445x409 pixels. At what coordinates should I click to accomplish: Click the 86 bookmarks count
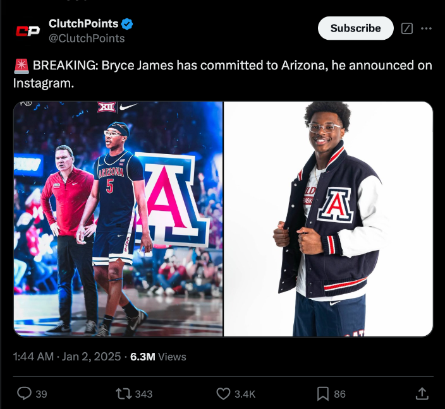click(x=339, y=394)
